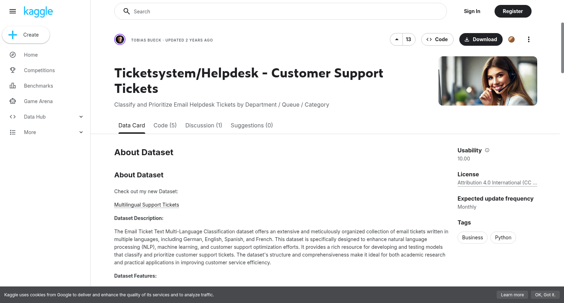This screenshot has height=303, width=564.
Task: Focus the Search input field
Action: tap(281, 11)
